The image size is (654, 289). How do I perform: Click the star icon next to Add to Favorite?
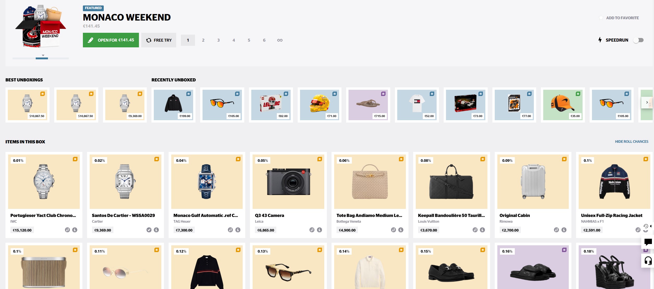coord(601,18)
